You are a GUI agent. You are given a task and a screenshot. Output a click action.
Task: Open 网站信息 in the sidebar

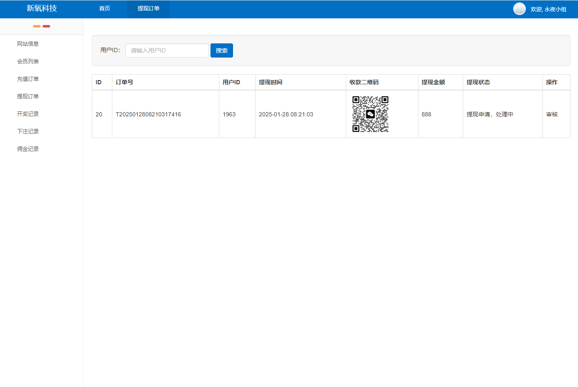[x=28, y=43]
